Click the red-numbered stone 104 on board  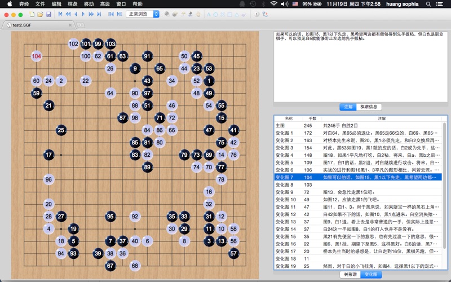coord(37,56)
